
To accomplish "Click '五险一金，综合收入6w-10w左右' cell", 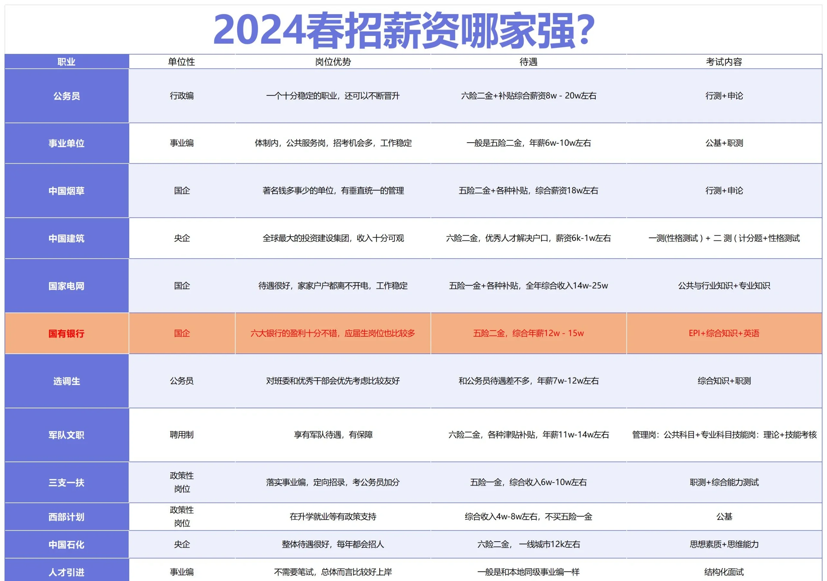I will pyautogui.click(x=529, y=482).
